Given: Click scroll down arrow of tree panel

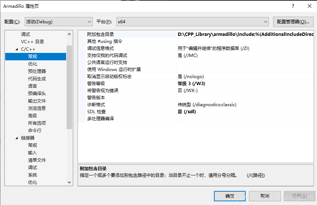Looking at the screenshot, I should pyautogui.click(x=69, y=182).
